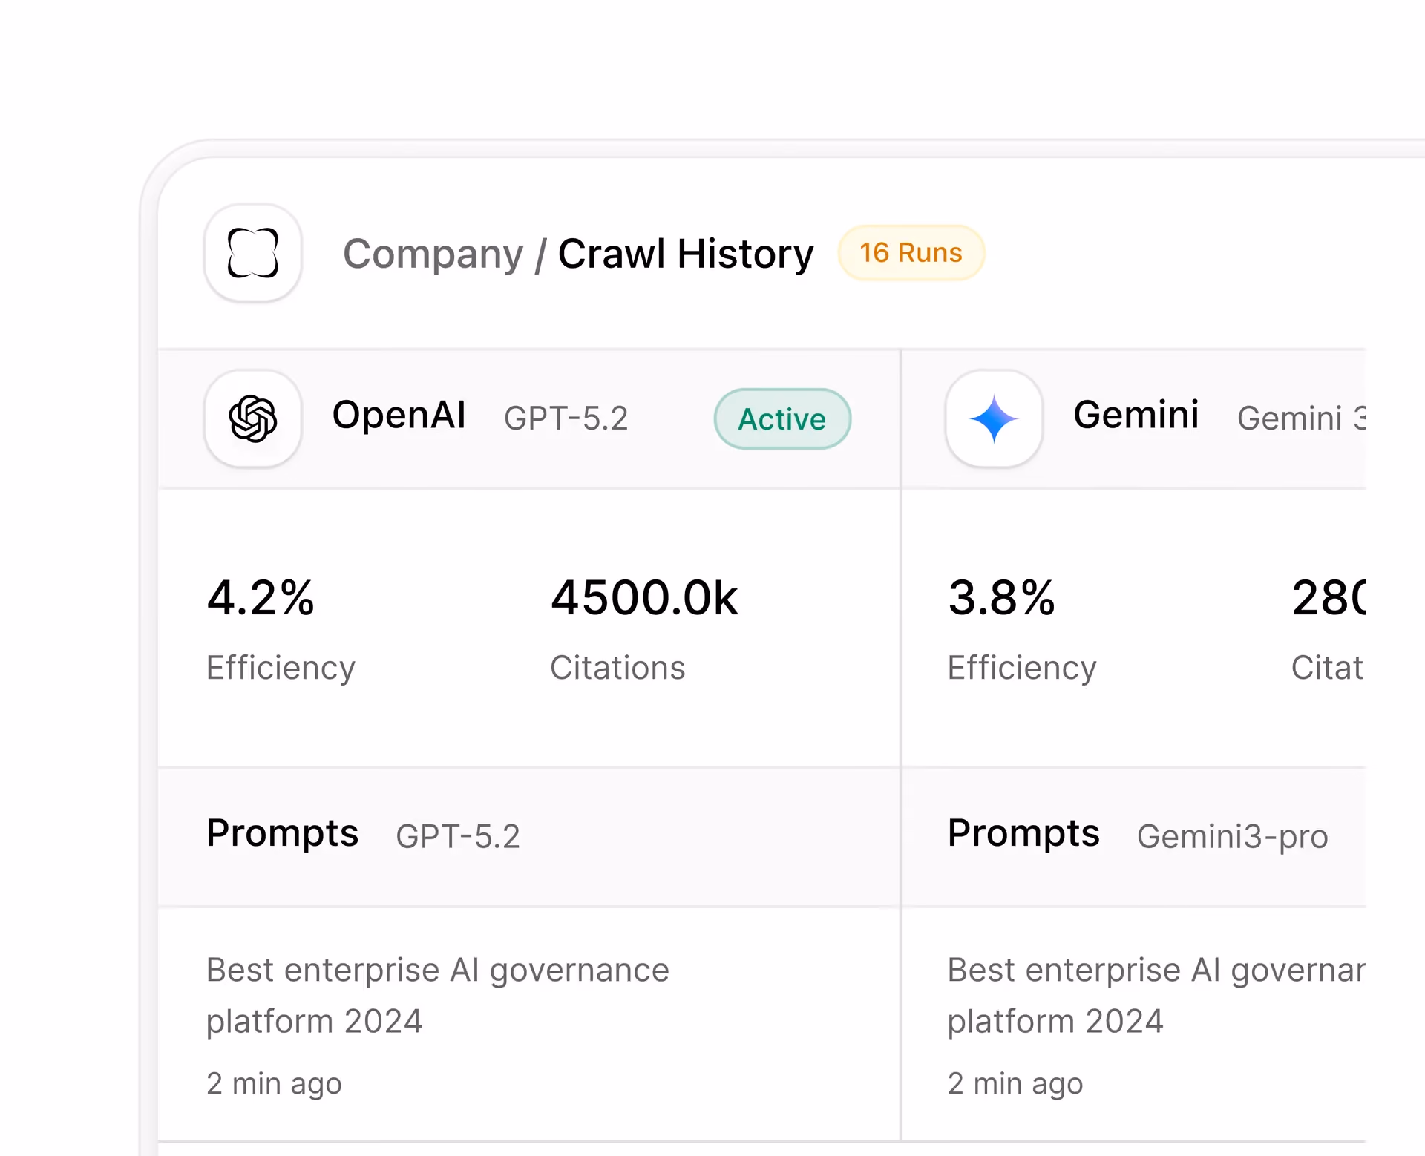Click 2 min ago timestamp in Gemini column
This screenshot has width=1425, height=1156.
tap(1015, 1084)
